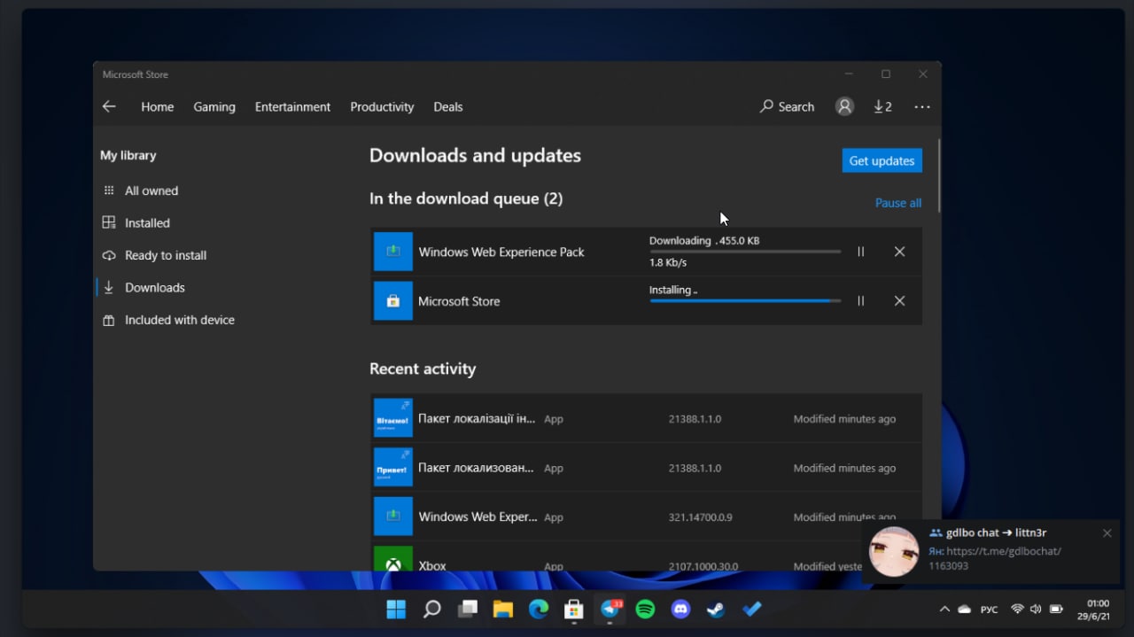This screenshot has width=1134, height=637.
Task: Open the OneDrive cloud tray icon
Action: pyautogui.click(x=965, y=610)
